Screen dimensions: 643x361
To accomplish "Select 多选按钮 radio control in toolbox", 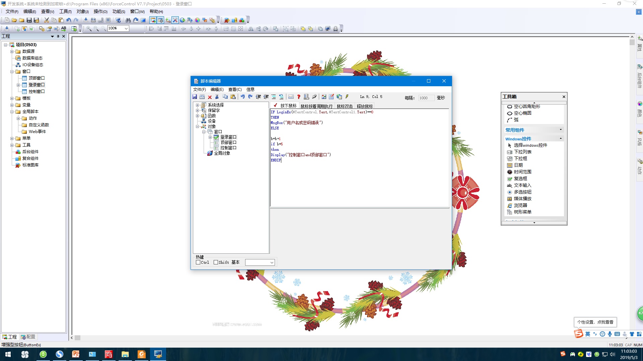I will 522,192.
